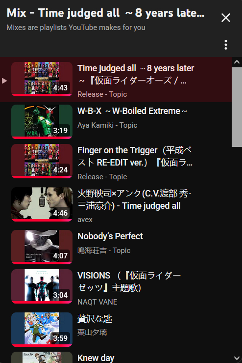Click the Mix playlist header title
The height and width of the screenshot is (363, 242).
[x=105, y=13]
